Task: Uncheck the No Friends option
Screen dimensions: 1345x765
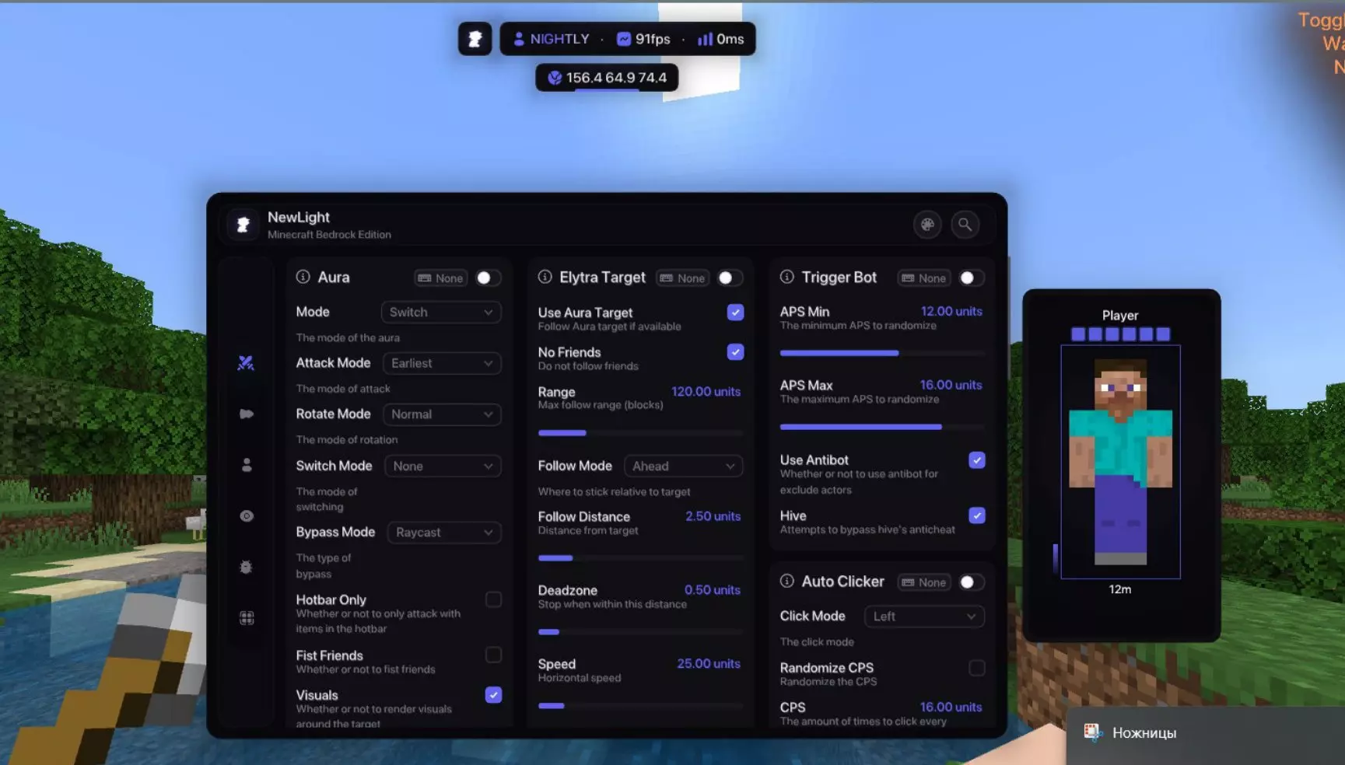Action: coord(735,352)
